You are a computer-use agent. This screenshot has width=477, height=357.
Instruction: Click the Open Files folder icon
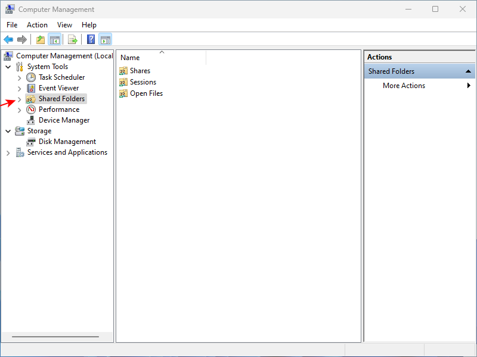coord(123,93)
